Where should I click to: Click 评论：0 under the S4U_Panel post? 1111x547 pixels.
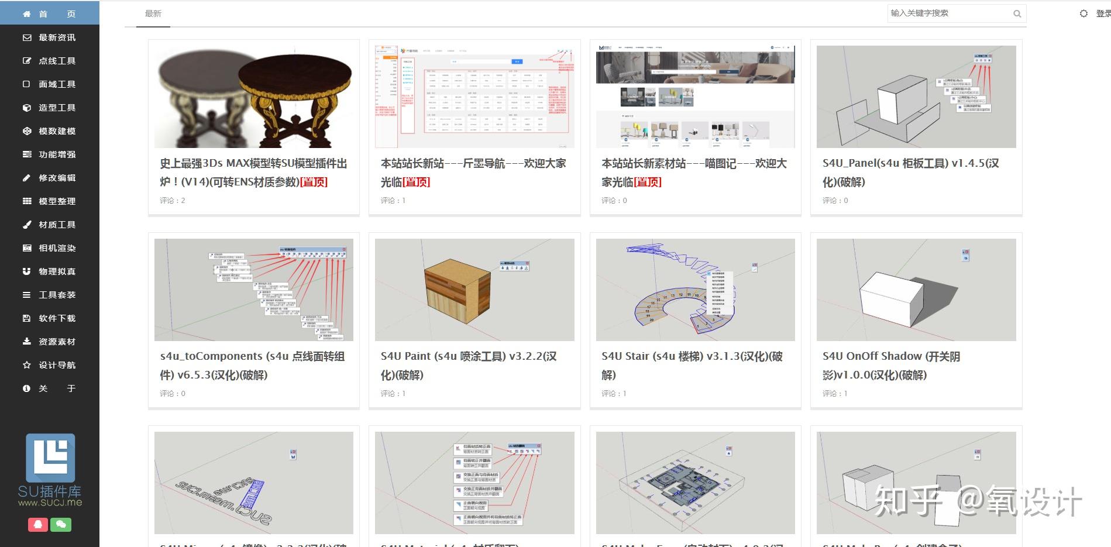[835, 201]
